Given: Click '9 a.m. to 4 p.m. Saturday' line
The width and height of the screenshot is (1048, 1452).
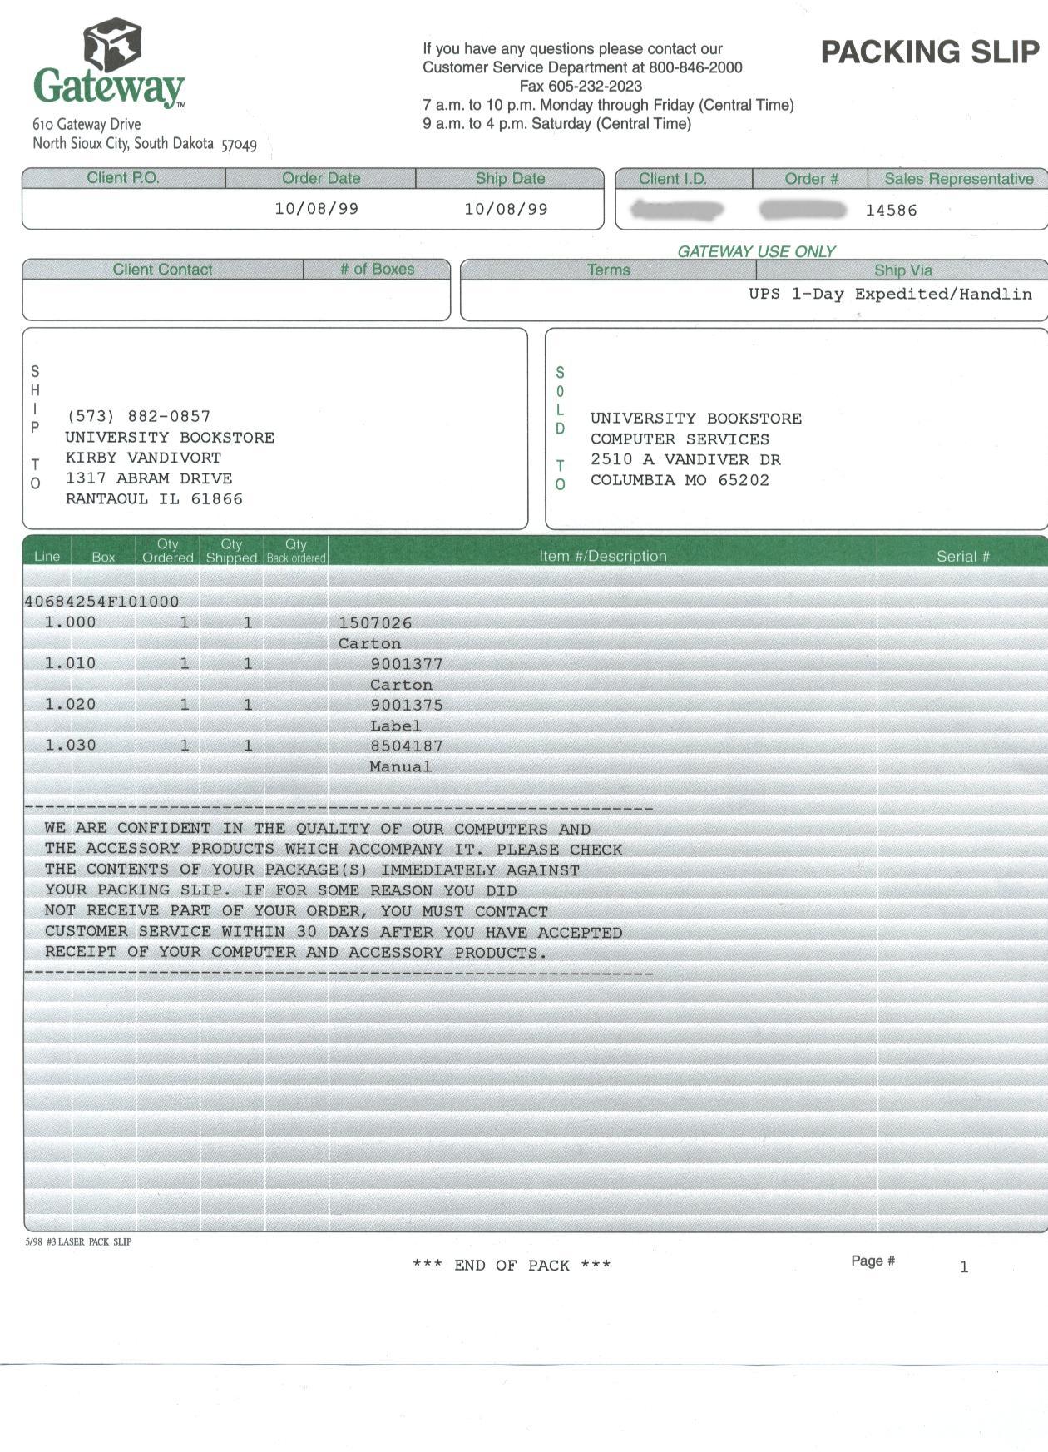Looking at the screenshot, I should pyautogui.click(x=556, y=124).
